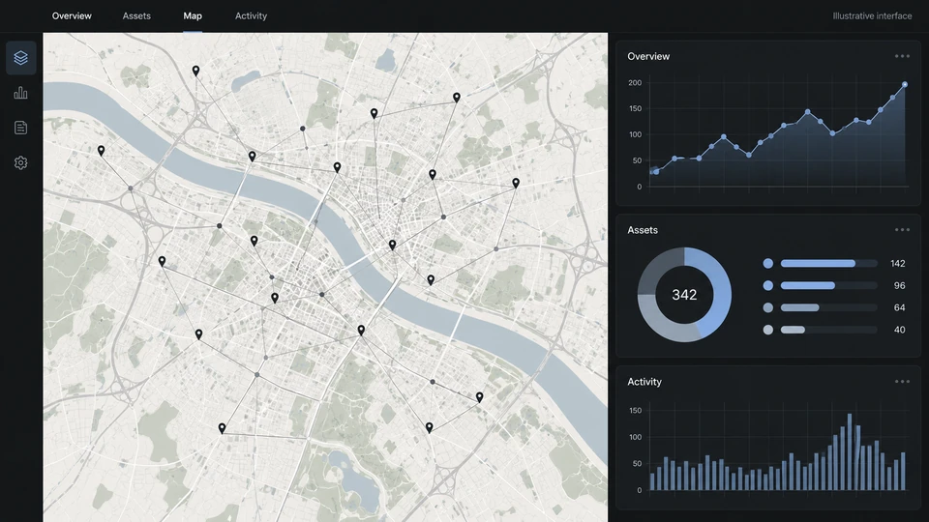
Task: Click the 150 axis label in the Activity chart
Action: (635, 410)
